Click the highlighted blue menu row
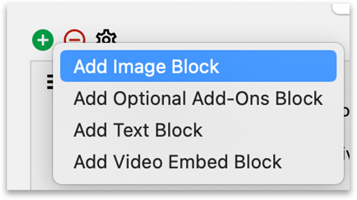 tap(198, 66)
